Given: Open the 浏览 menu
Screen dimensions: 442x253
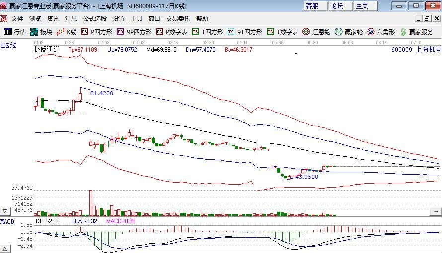Looking at the screenshot, I should coord(35,18).
